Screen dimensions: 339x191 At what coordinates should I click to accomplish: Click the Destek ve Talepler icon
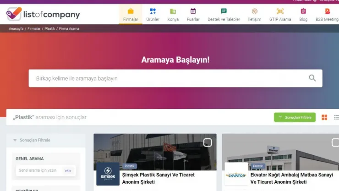coord(224,11)
